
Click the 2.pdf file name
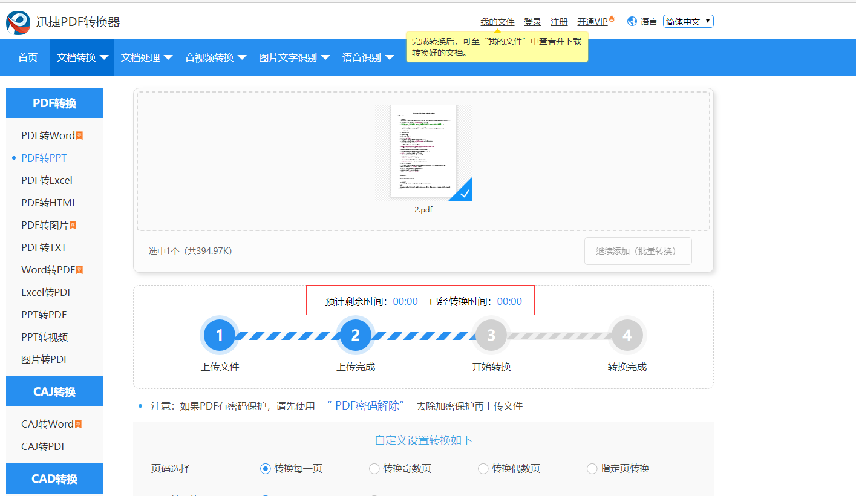point(423,210)
